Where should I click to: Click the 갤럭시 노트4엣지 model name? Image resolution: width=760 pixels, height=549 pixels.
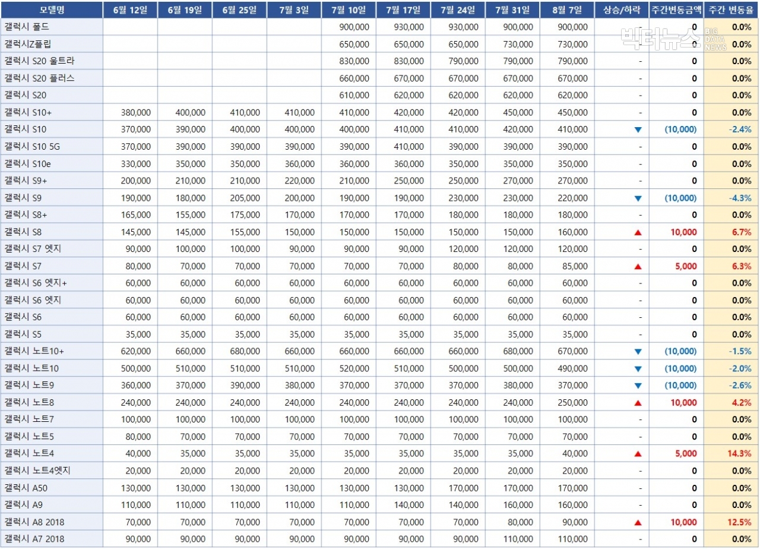(x=37, y=471)
